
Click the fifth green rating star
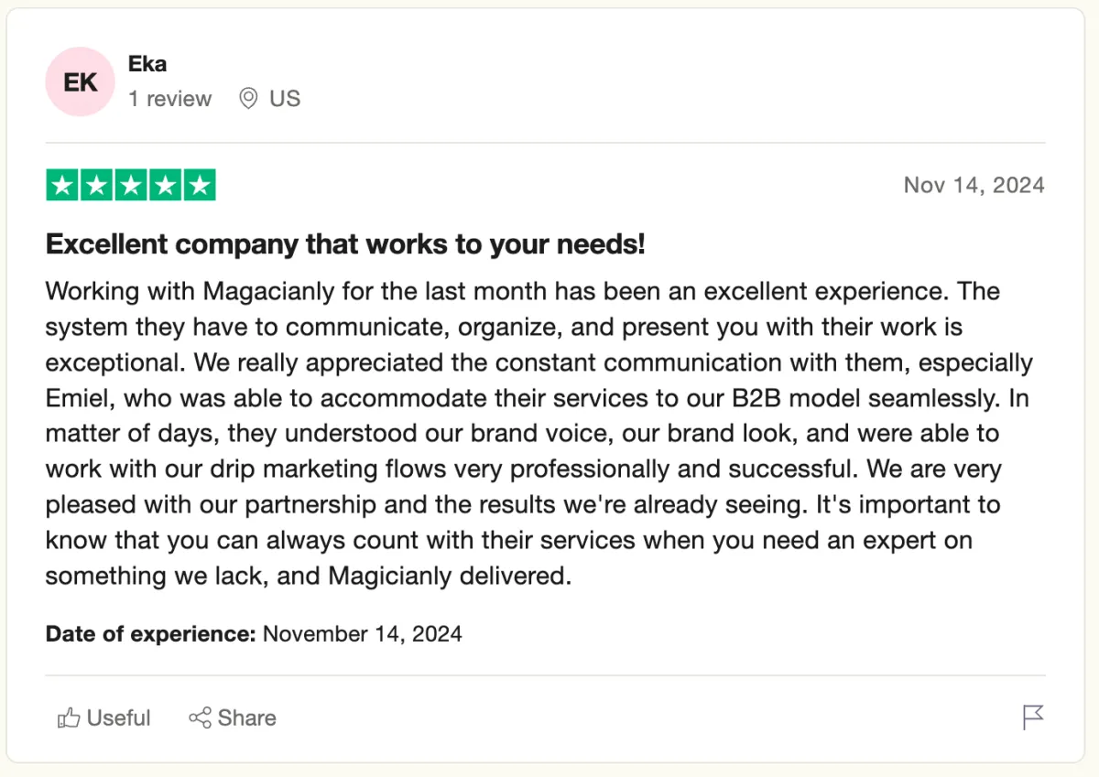tap(200, 185)
